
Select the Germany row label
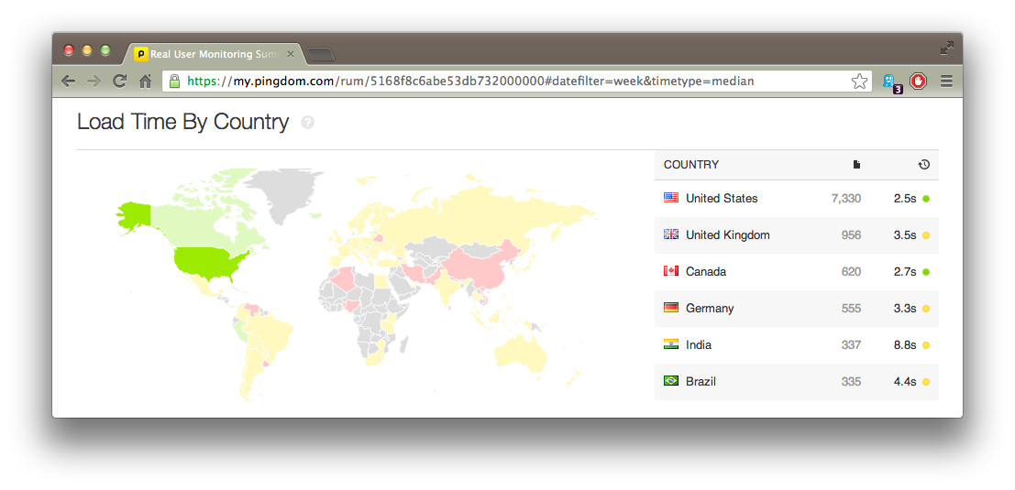(x=710, y=309)
